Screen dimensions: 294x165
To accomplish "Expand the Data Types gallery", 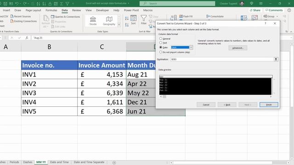I will pos(119,24).
